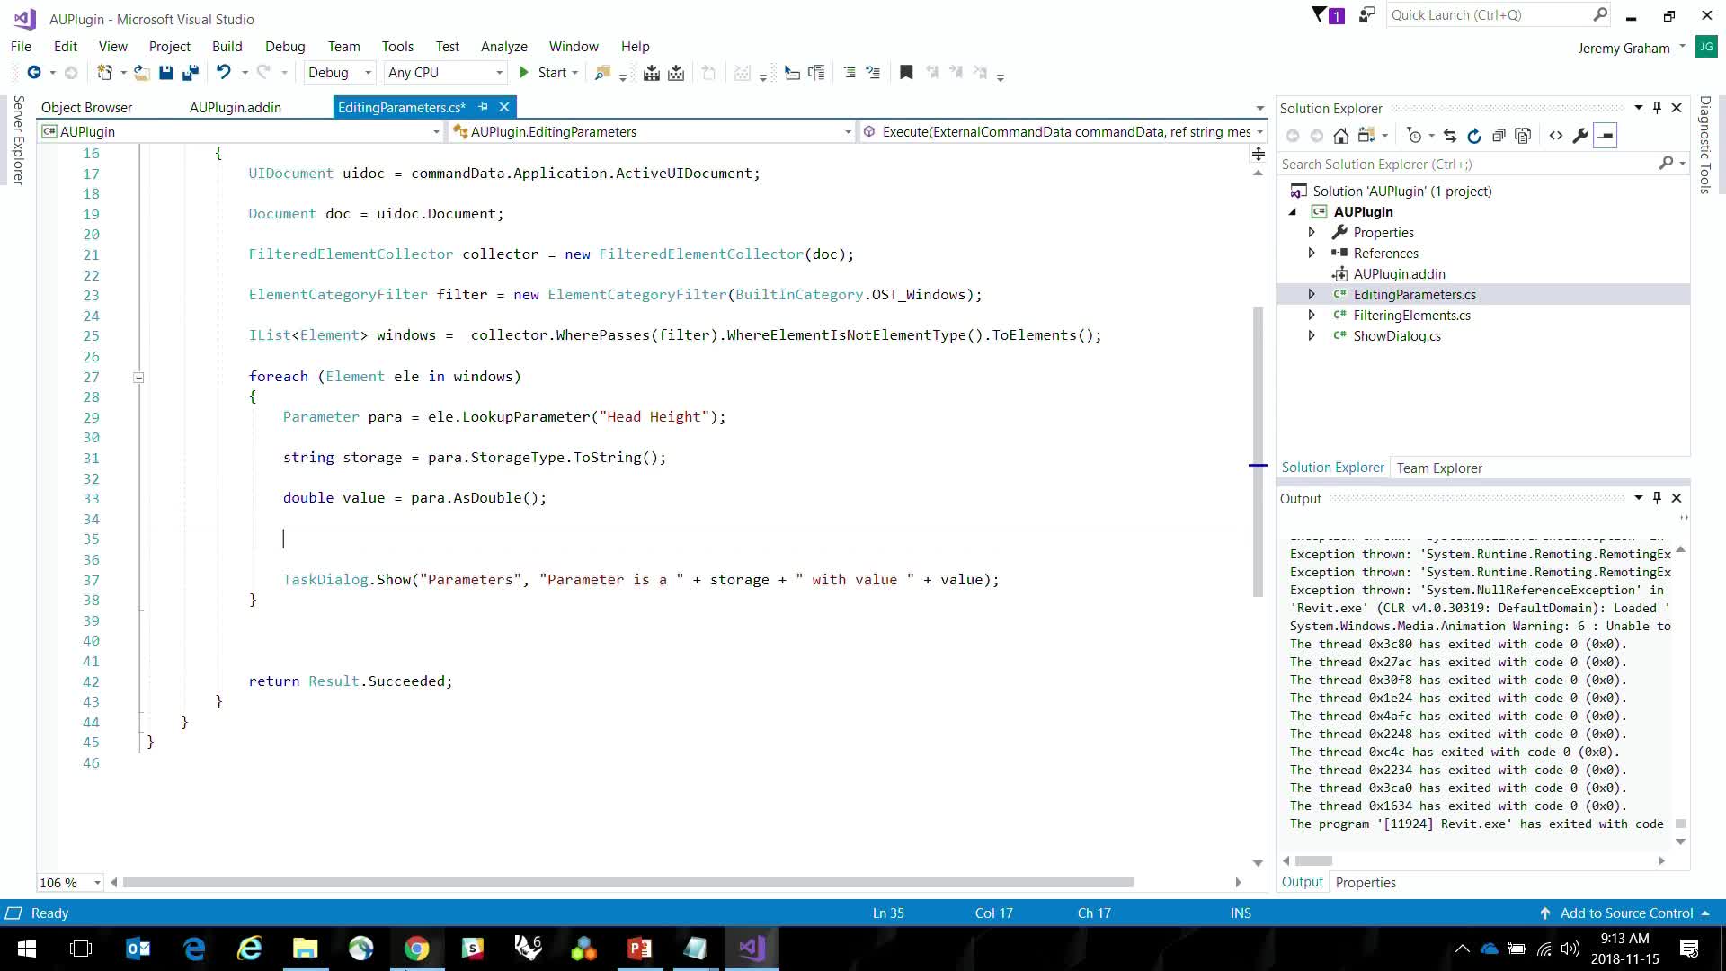The image size is (1726, 971).
Task: Click Collapse All in Solution Explorer
Action: pos(1499,136)
